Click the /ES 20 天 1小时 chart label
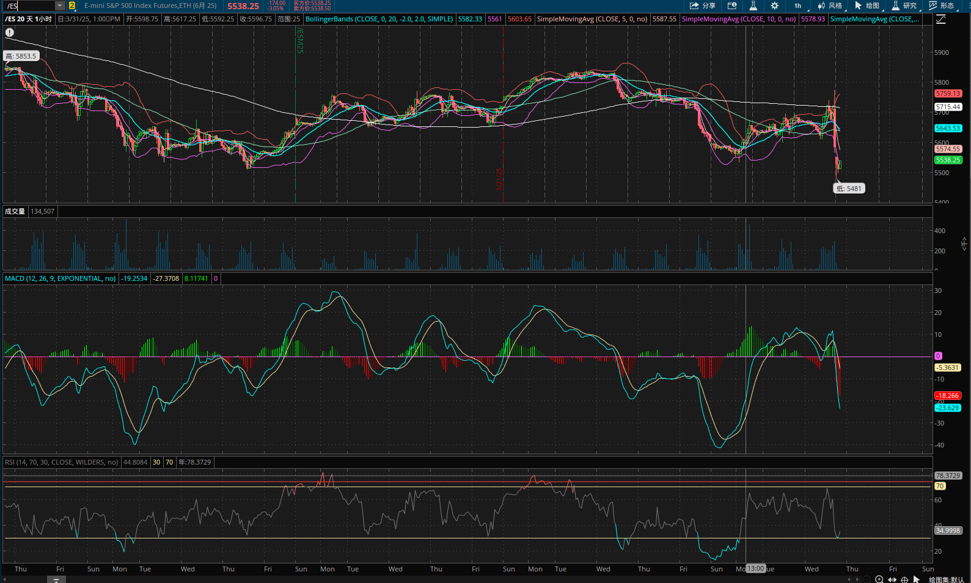The height and width of the screenshot is (583, 971). click(x=29, y=19)
